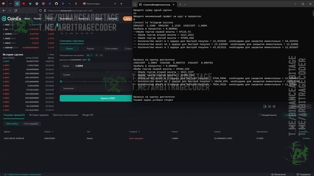Screen dimensions: 314x176
Task: Favorite the AGLD market row
Action: tap(4, 43)
